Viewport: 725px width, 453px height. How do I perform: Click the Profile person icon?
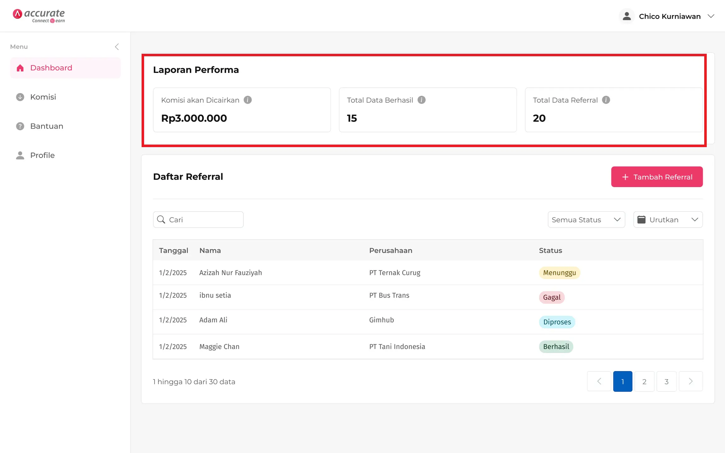[x=20, y=156]
